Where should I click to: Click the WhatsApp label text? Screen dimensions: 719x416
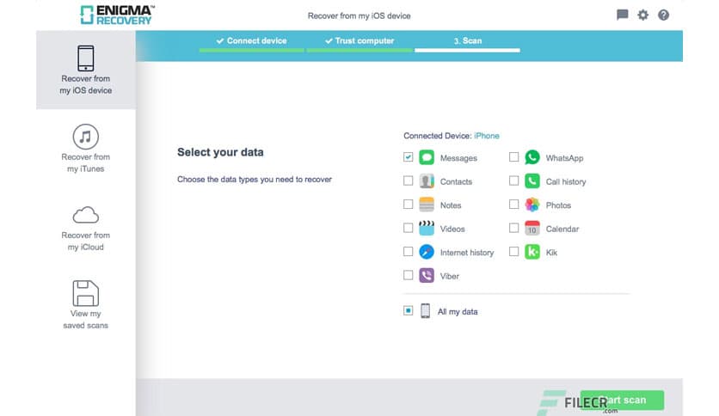point(564,158)
